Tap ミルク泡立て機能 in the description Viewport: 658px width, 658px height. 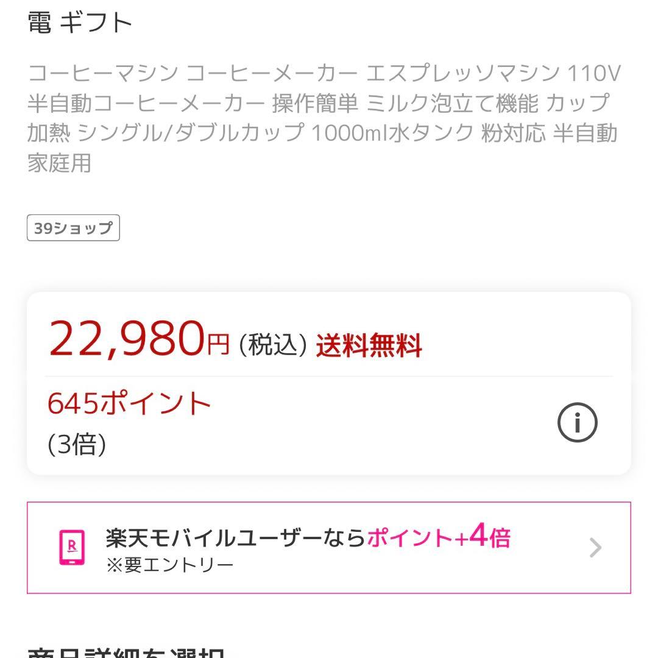point(453,104)
